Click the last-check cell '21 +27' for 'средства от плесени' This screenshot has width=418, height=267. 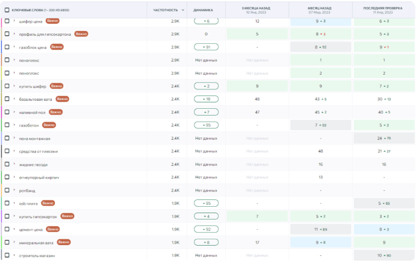(384, 151)
